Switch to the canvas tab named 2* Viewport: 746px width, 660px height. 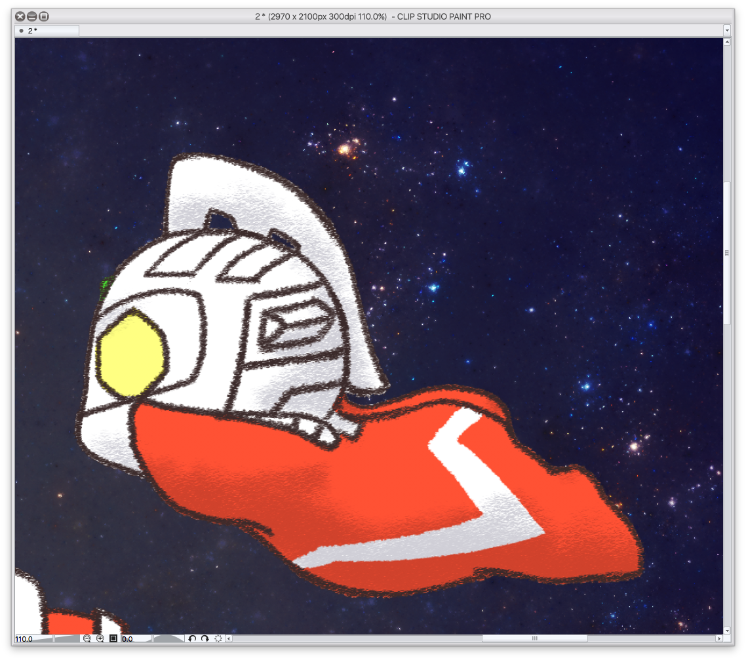click(47, 30)
